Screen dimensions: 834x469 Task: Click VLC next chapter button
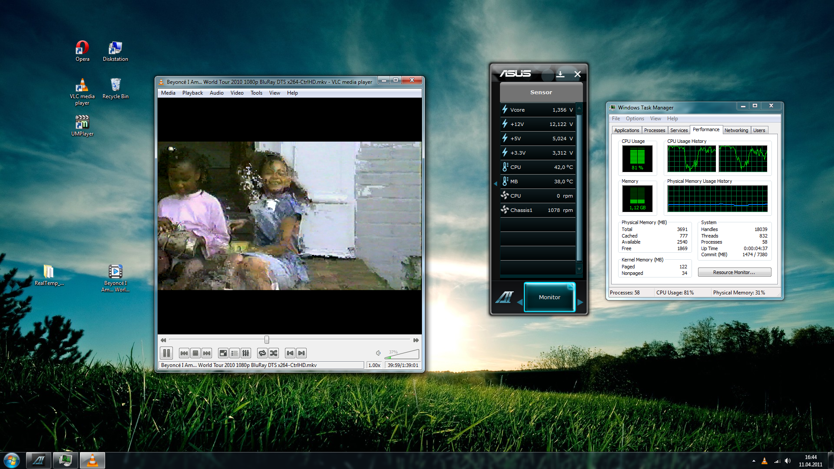207,353
